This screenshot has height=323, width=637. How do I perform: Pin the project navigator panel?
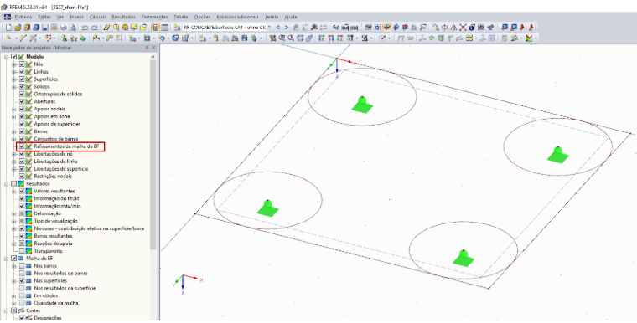click(x=147, y=48)
